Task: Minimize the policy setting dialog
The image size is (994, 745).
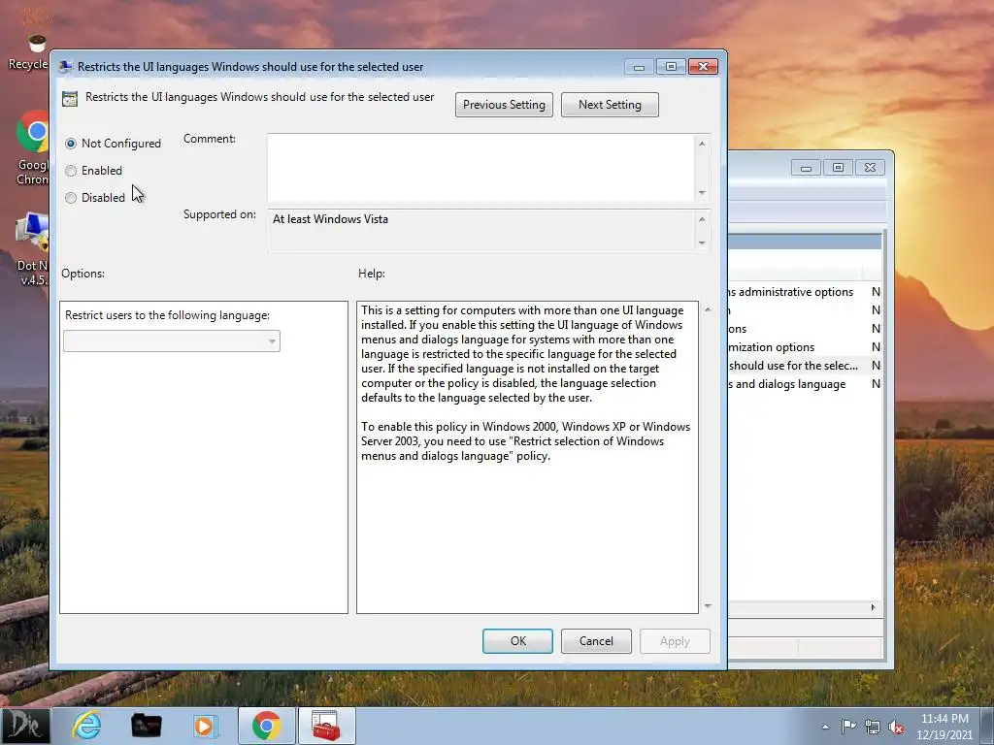Action: [639, 67]
